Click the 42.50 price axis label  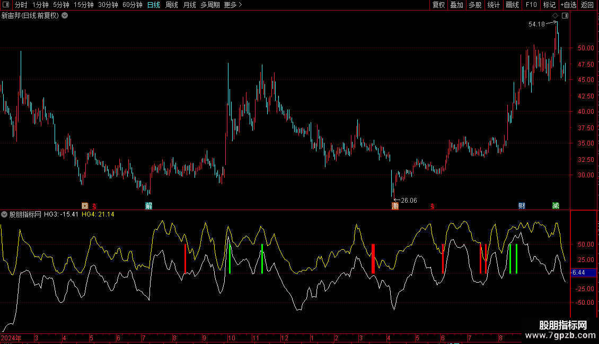coord(586,96)
